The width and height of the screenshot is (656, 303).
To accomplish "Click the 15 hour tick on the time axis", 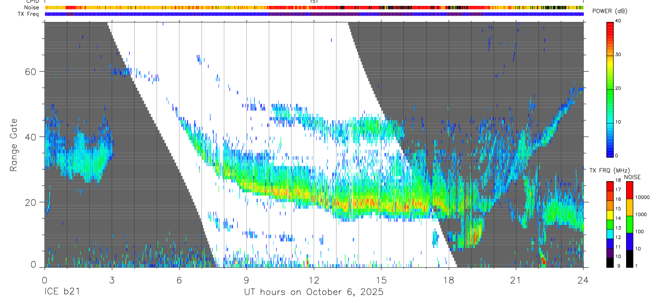I will pos(381,279).
